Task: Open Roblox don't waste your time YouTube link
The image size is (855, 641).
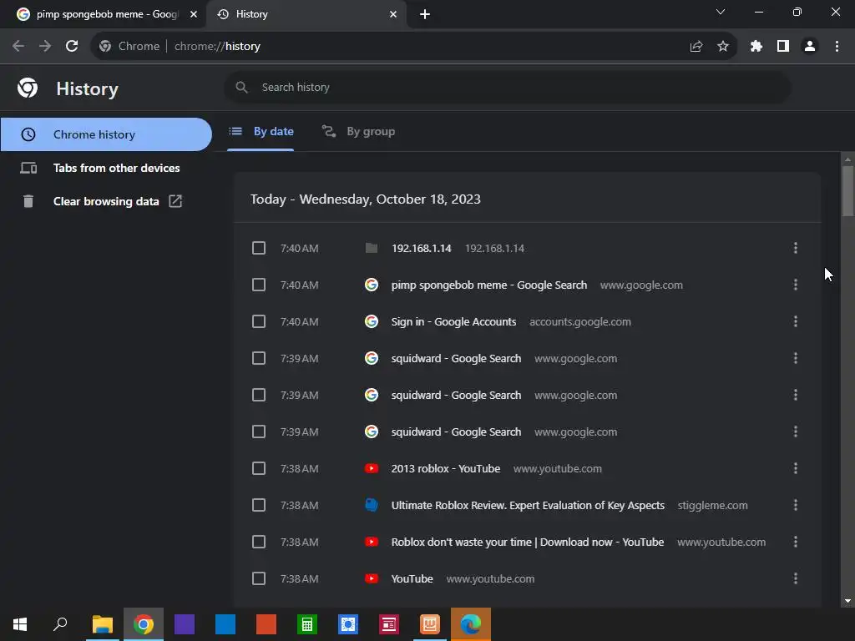Action: point(528,542)
